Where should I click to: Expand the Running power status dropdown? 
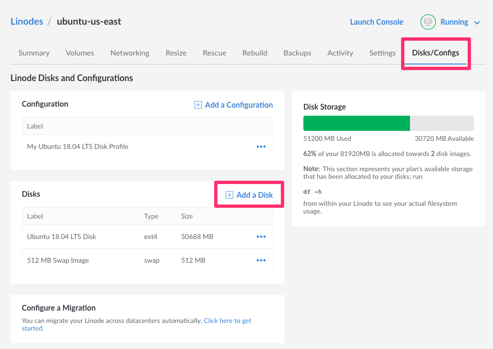pyautogui.click(x=477, y=22)
